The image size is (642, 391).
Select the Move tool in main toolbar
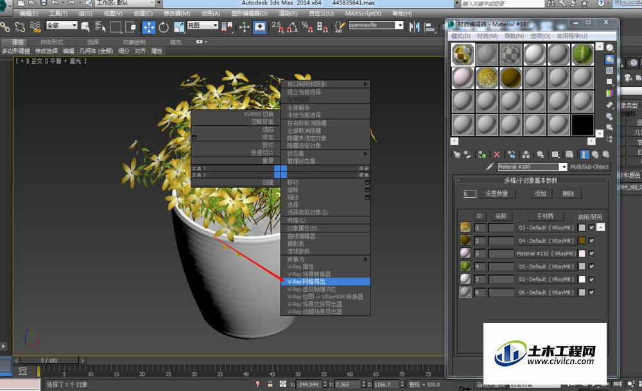click(149, 27)
